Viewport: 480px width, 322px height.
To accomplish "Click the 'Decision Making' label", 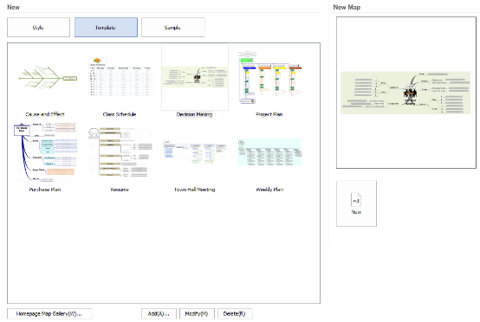I will pyautogui.click(x=194, y=114).
